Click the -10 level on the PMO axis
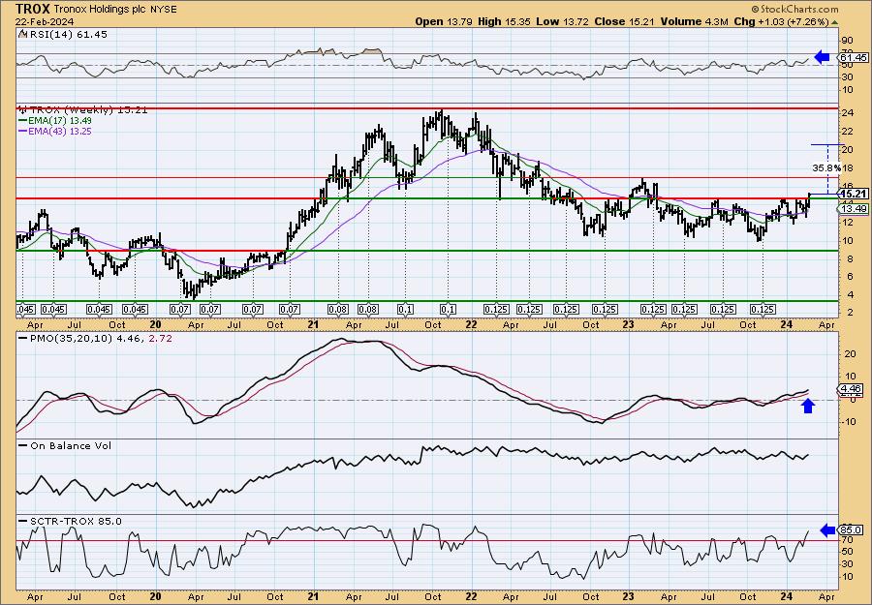Viewport: 872px width, 605px height. point(848,422)
